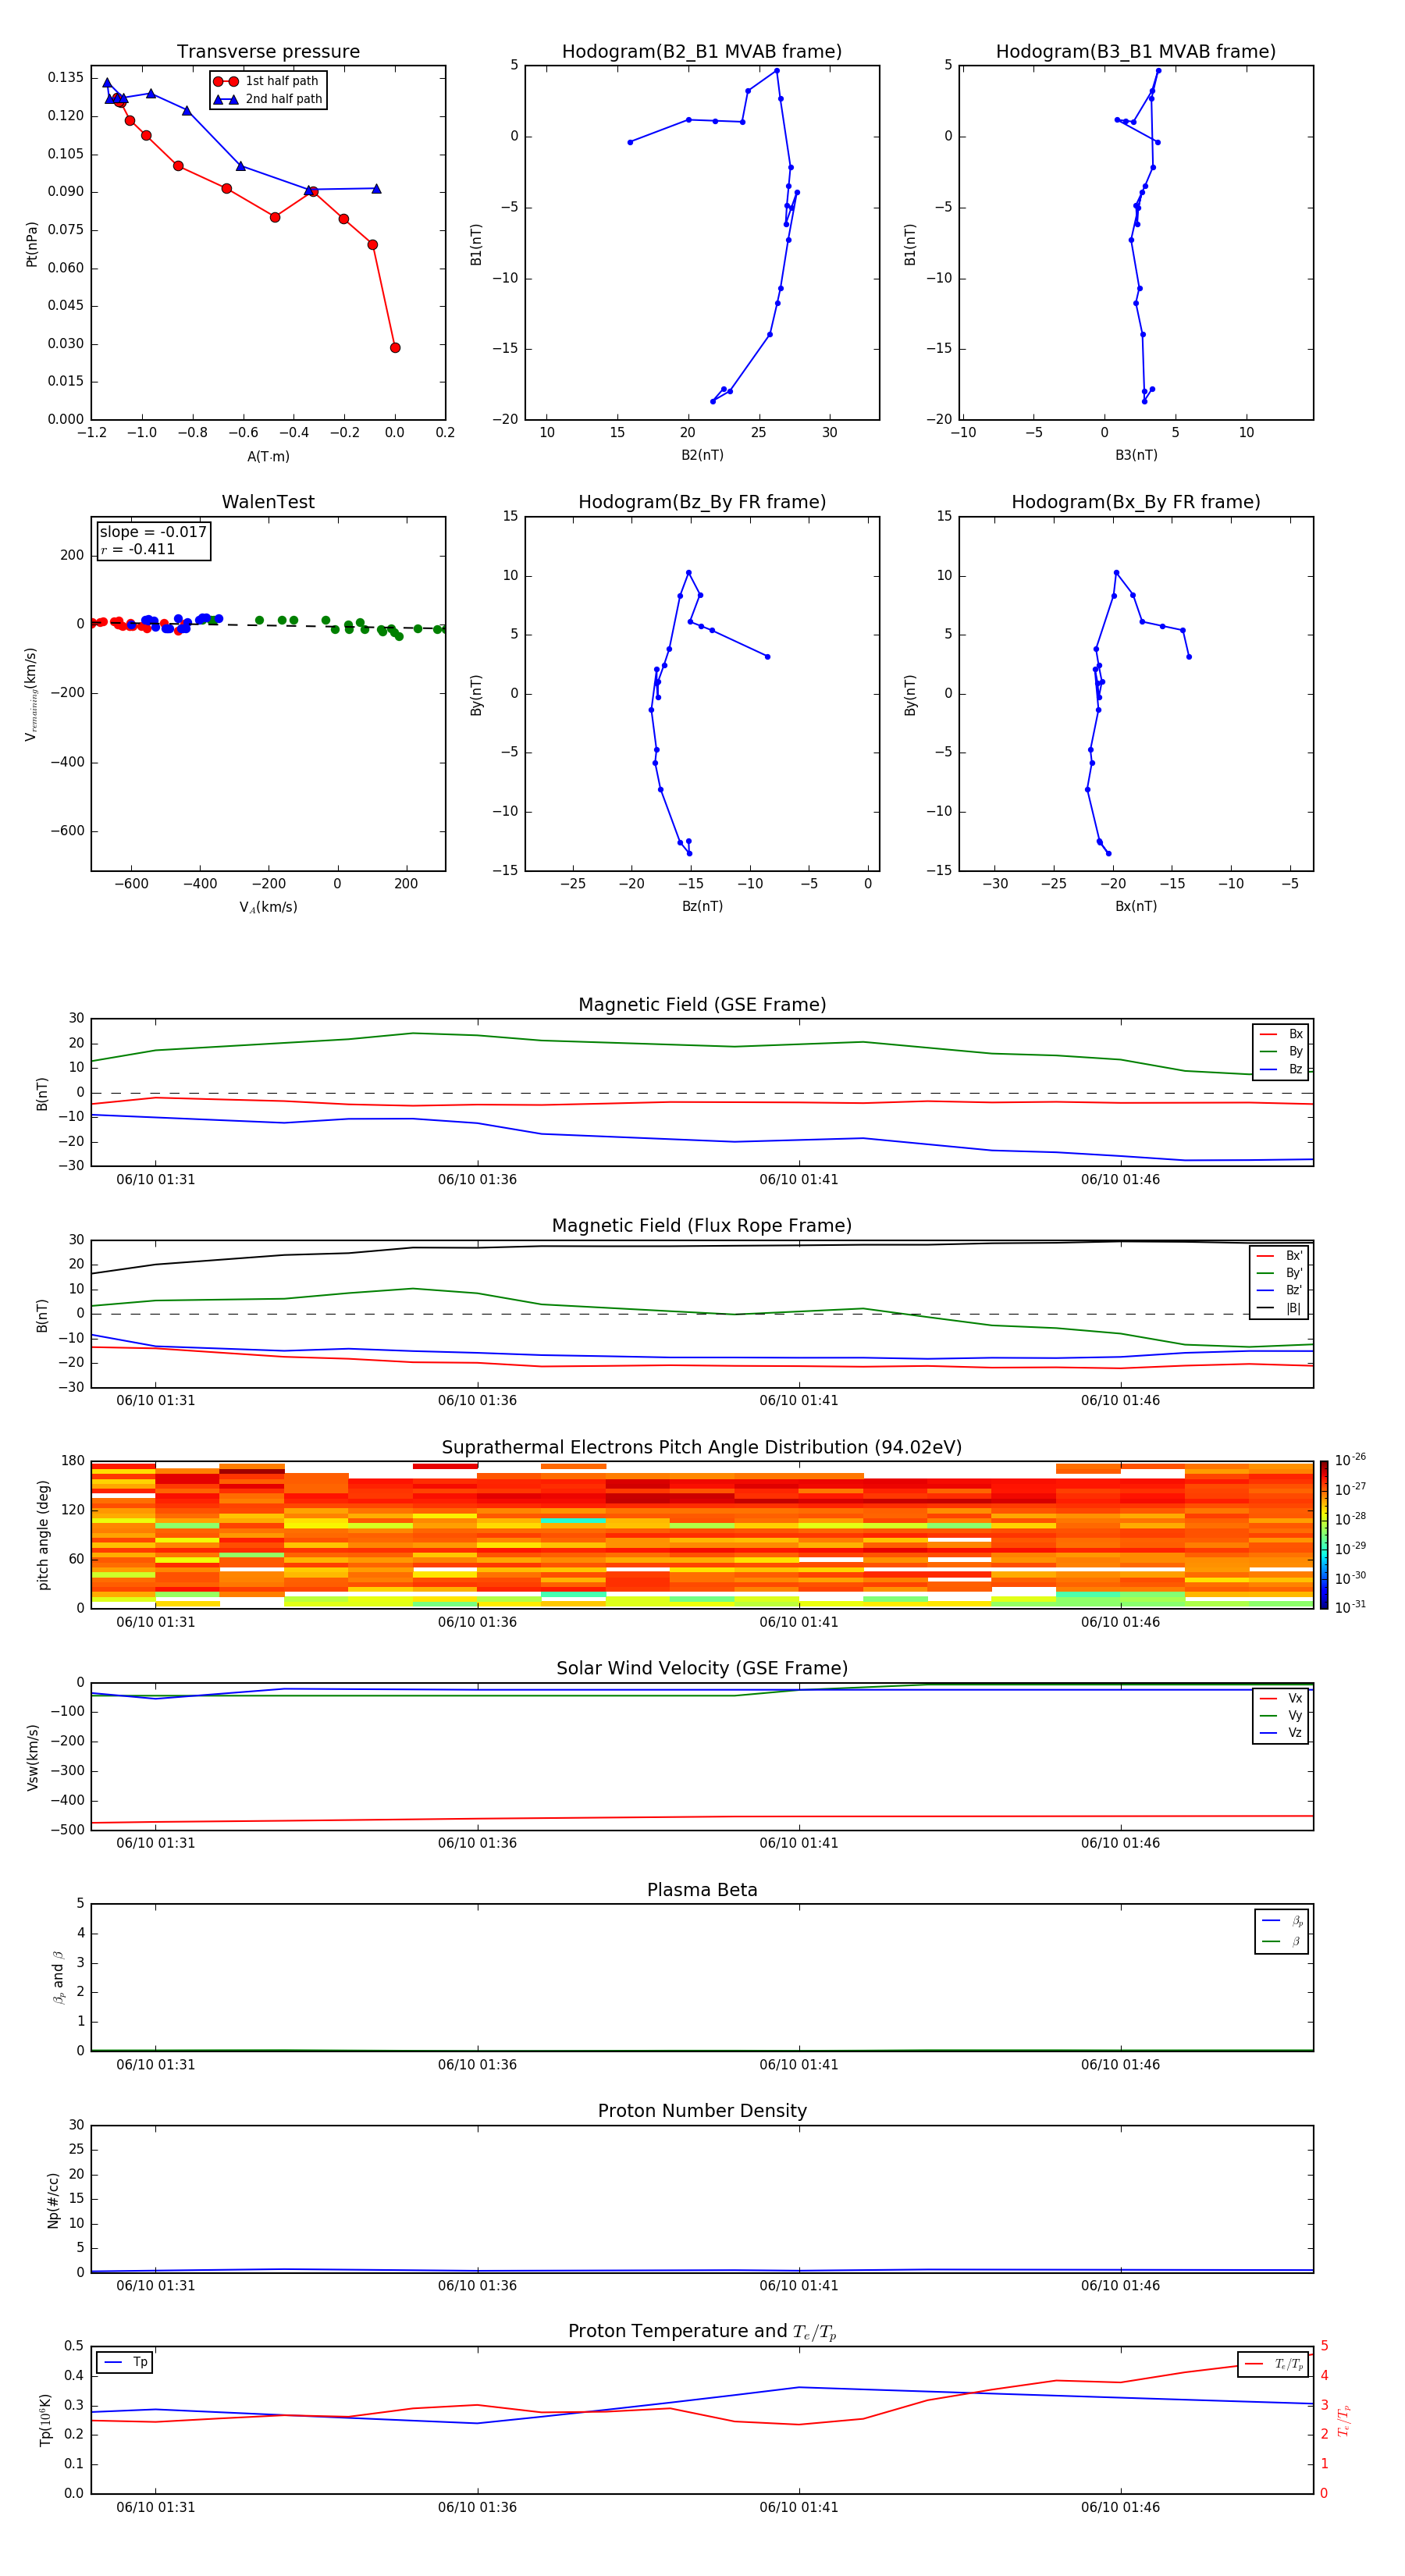Screen dimensions: 1405x2576
Task: Select the By' legend entry in Flux Rope plot
Action: 1279,1273
